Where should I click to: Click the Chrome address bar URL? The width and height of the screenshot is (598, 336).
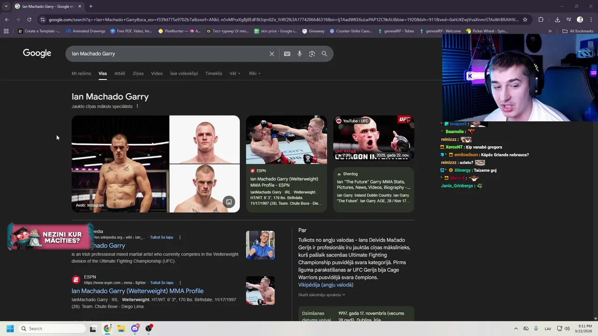(283, 20)
